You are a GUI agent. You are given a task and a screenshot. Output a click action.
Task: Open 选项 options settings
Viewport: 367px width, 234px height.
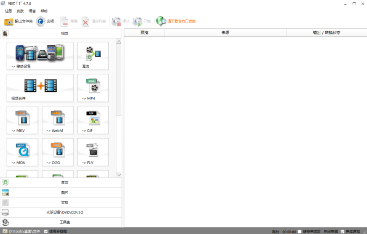[x=45, y=21]
